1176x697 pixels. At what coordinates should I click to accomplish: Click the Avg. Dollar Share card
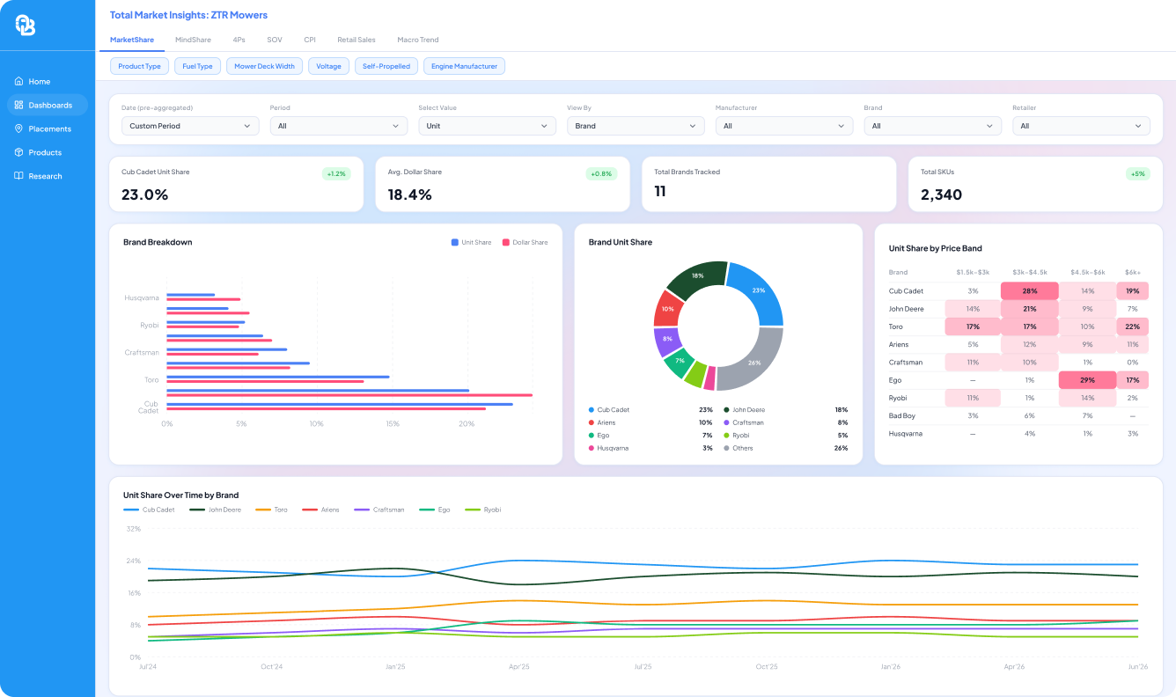tap(503, 184)
